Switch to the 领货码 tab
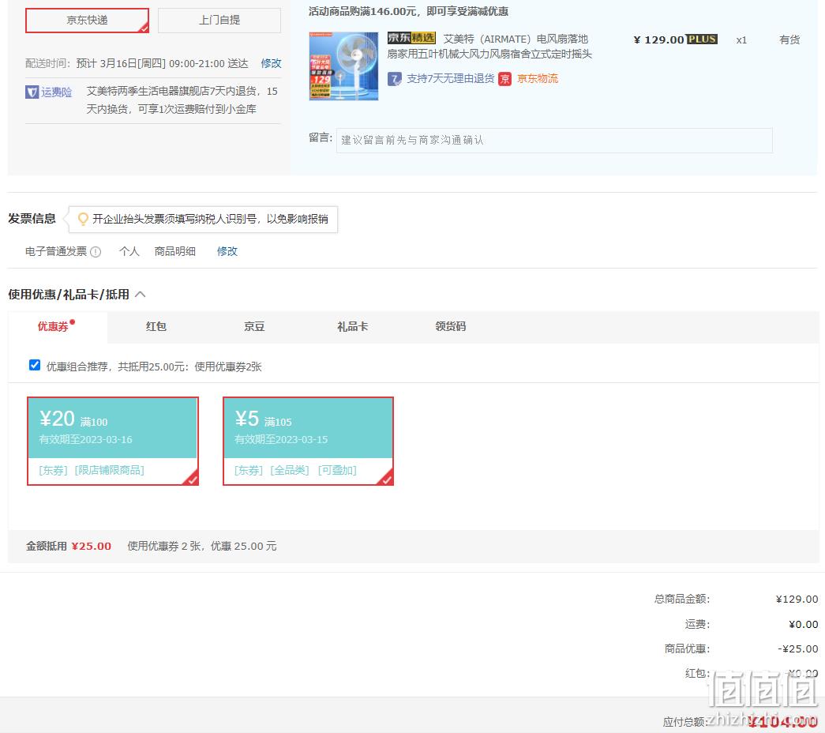The image size is (825, 733). [450, 326]
